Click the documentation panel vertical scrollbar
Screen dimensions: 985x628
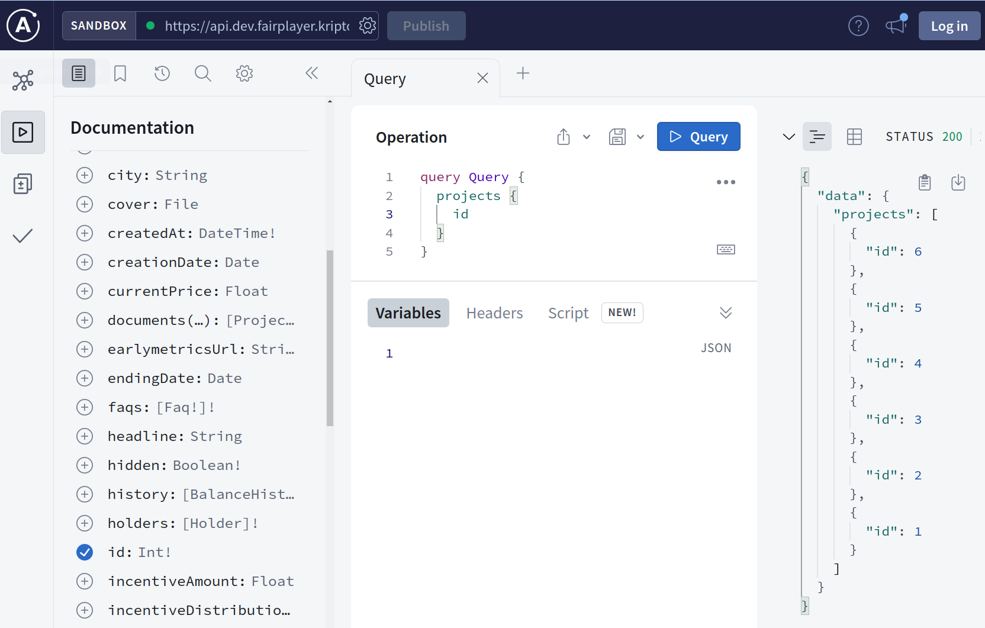tap(330, 337)
